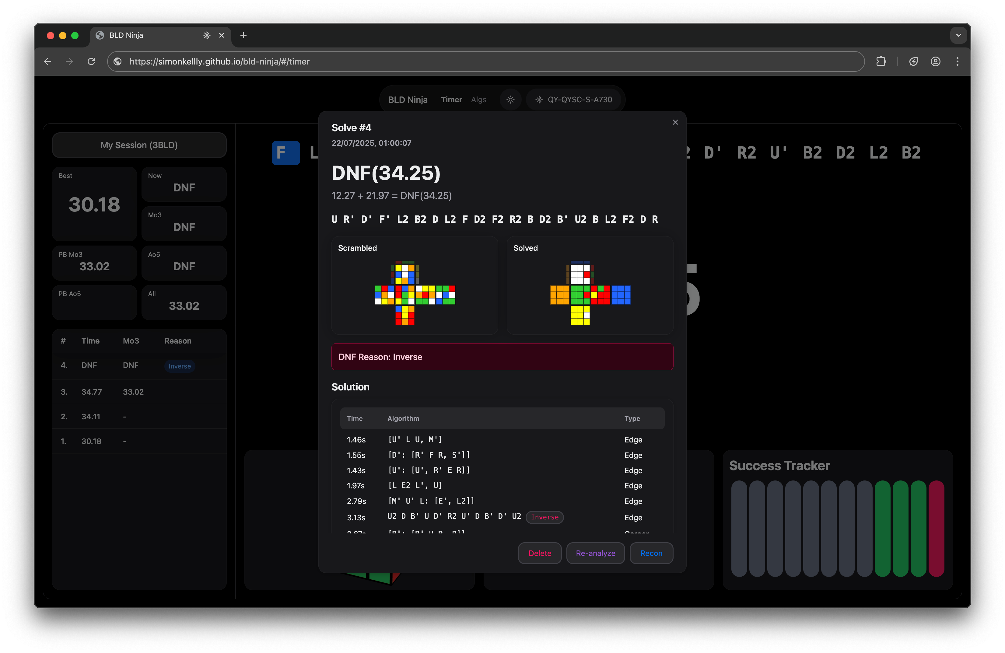Reload the BLD Ninja page

point(91,62)
